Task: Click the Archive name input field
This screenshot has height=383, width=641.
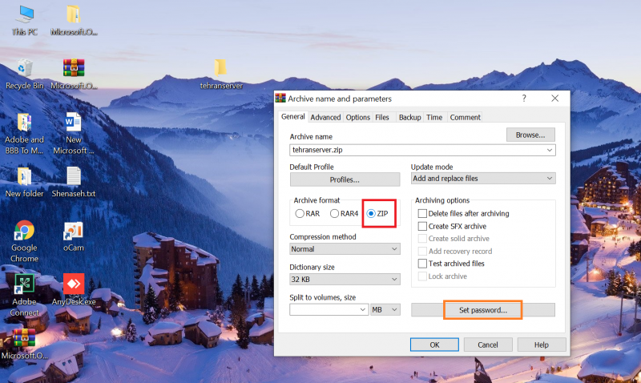Action: click(x=417, y=150)
